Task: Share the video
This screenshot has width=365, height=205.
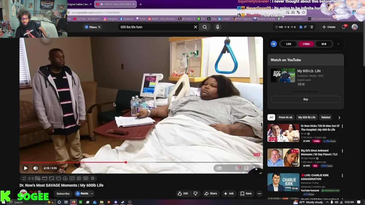Action: 210,194
